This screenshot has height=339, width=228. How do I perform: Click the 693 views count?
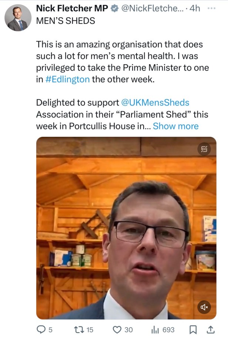168,329
